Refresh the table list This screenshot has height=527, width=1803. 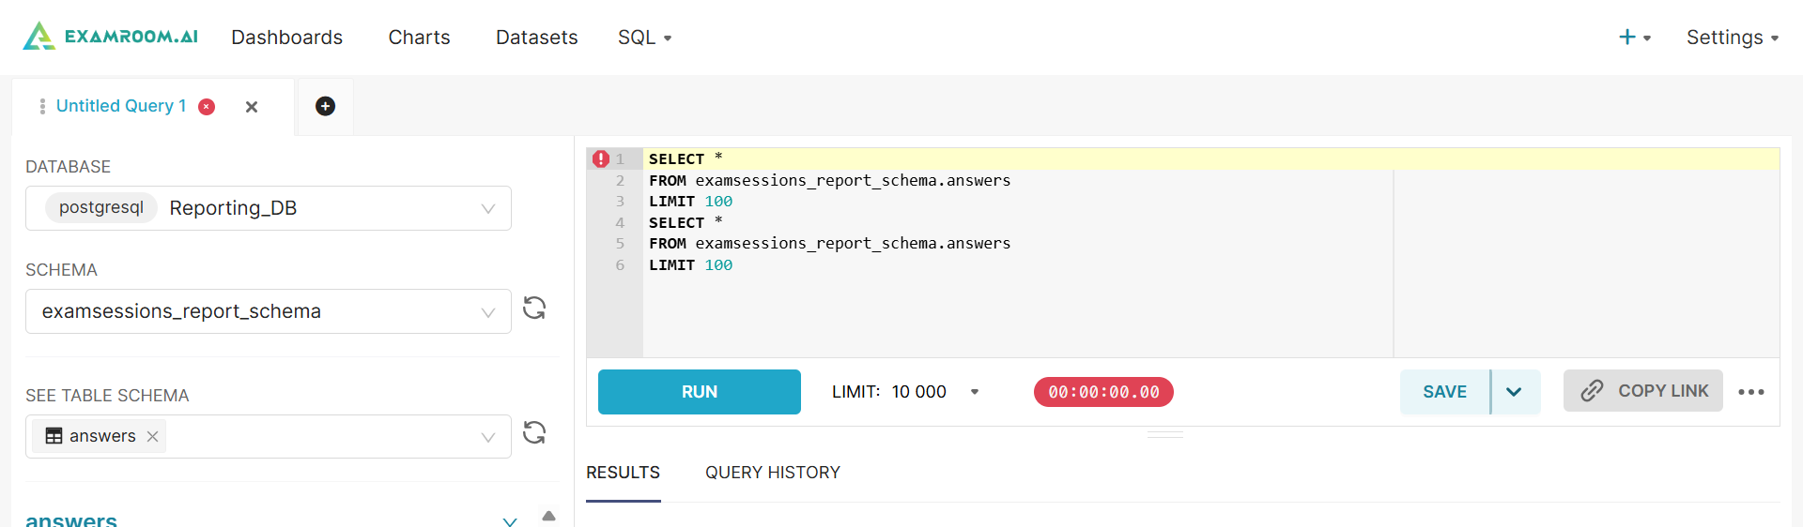click(534, 432)
